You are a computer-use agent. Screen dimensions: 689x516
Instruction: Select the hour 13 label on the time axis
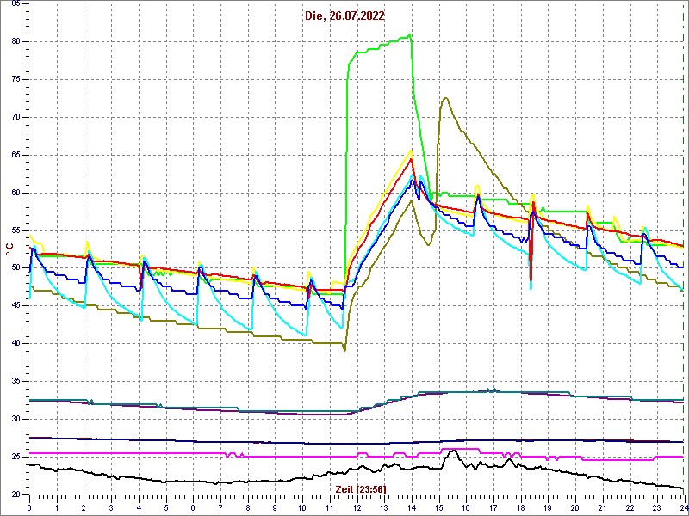383,508
